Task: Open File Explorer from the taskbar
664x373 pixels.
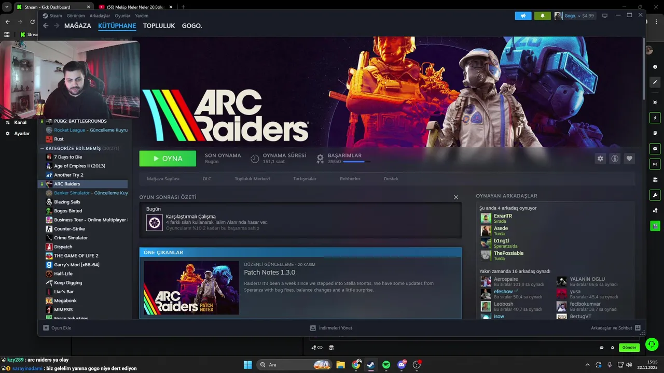Action: [x=340, y=365]
